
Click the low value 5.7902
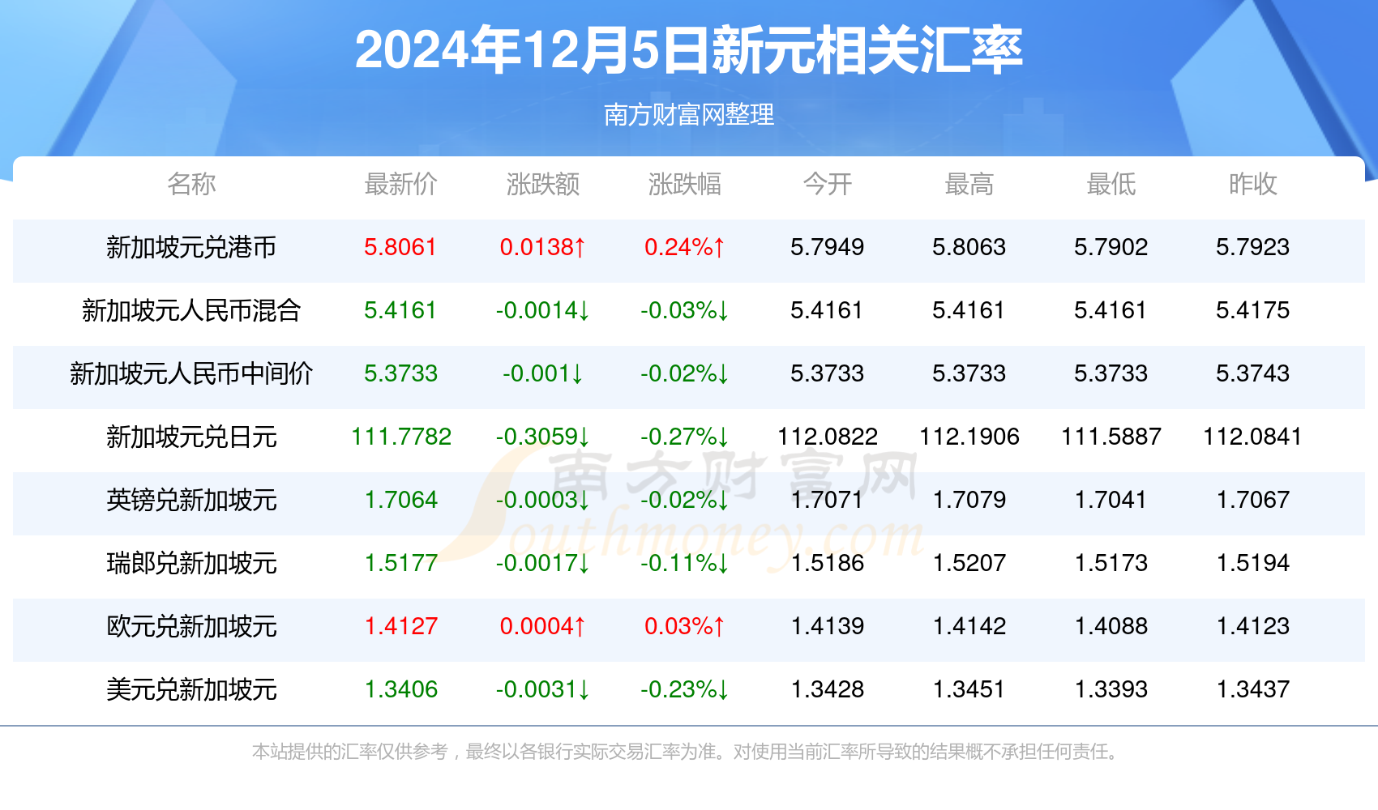click(1111, 247)
